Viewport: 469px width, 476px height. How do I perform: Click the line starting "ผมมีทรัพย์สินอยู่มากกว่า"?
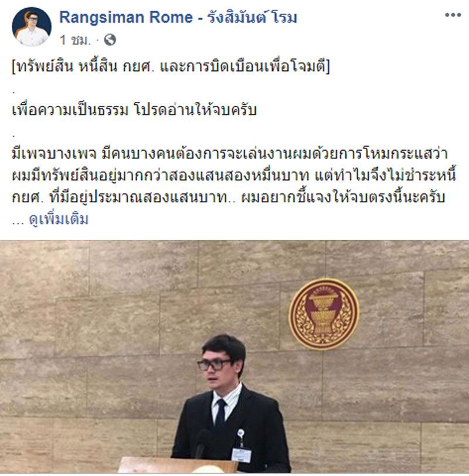point(234,175)
